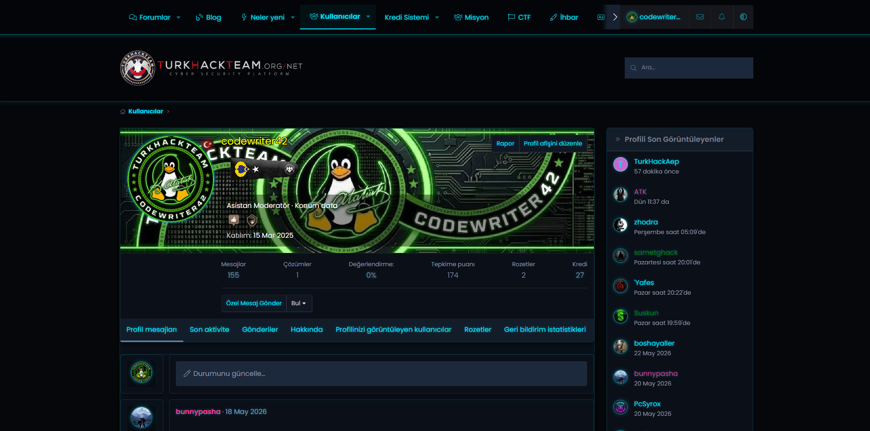Click the TurkHackTeam site logo
This screenshot has height=431, width=870.
coord(211,68)
